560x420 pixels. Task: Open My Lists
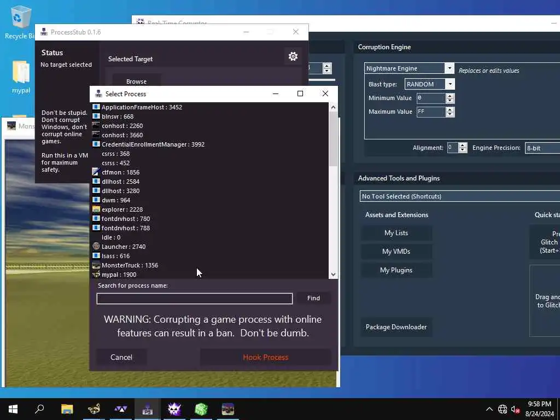pyautogui.click(x=396, y=233)
